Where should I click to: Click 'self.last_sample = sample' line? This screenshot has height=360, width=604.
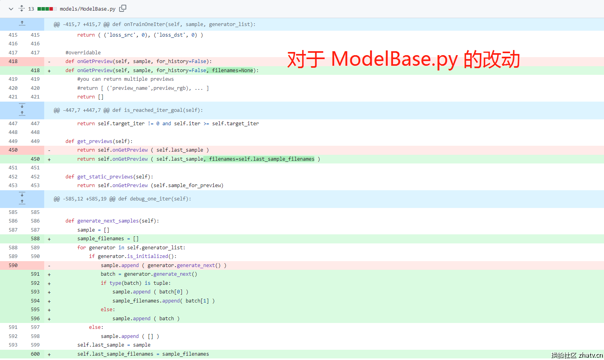(x=114, y=345)
